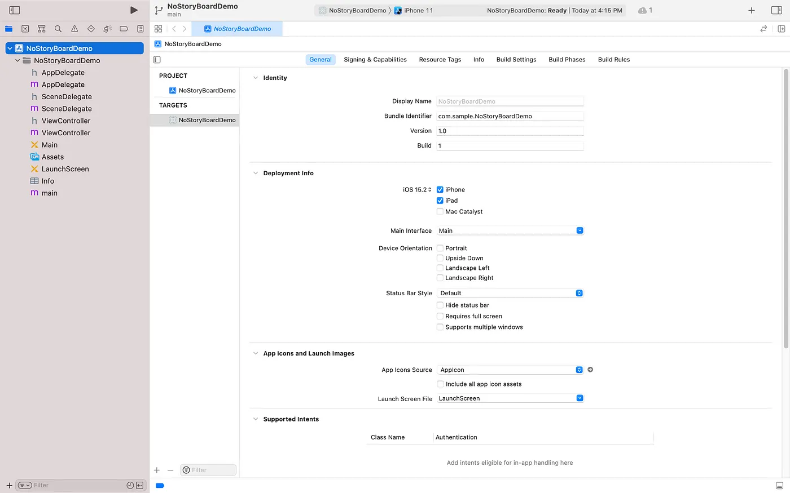Toggle the targets list sidebar icon
This screenshot has width=790, height=493.
[x=157, y=60]
